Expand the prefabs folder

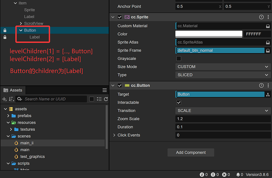click(x=8, y=116)
